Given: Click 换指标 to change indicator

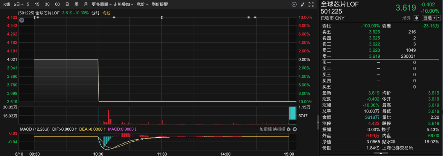Looking at the screenshot, I should point(279,129).
